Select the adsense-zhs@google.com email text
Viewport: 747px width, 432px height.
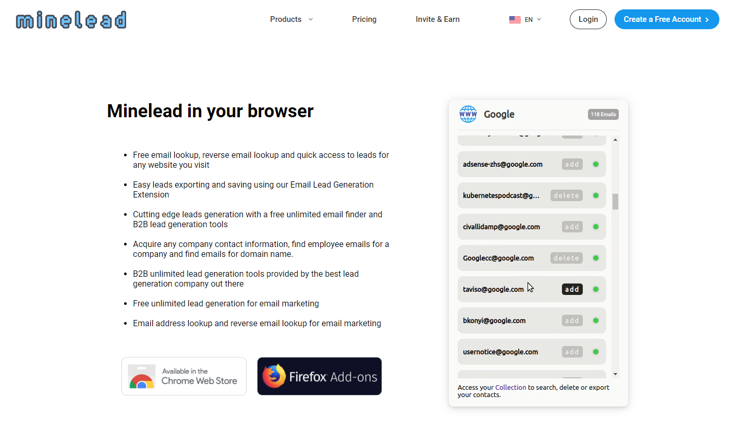(503, 164)
